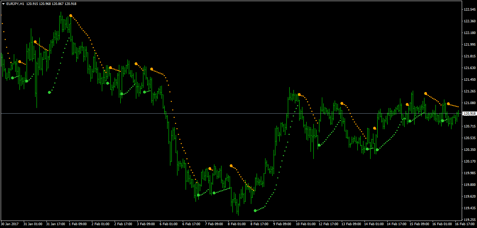Screen dimensions: 477x228
Task: Click the 119.255 price scale label
Action: click(x=469, y=220)
